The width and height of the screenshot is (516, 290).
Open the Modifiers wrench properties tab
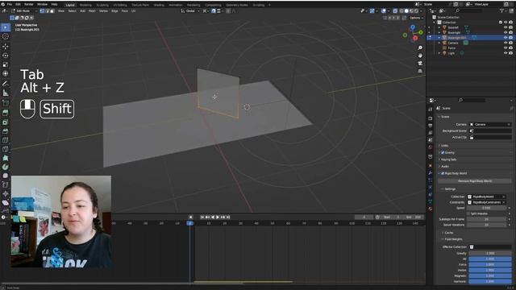click(430, 172)
